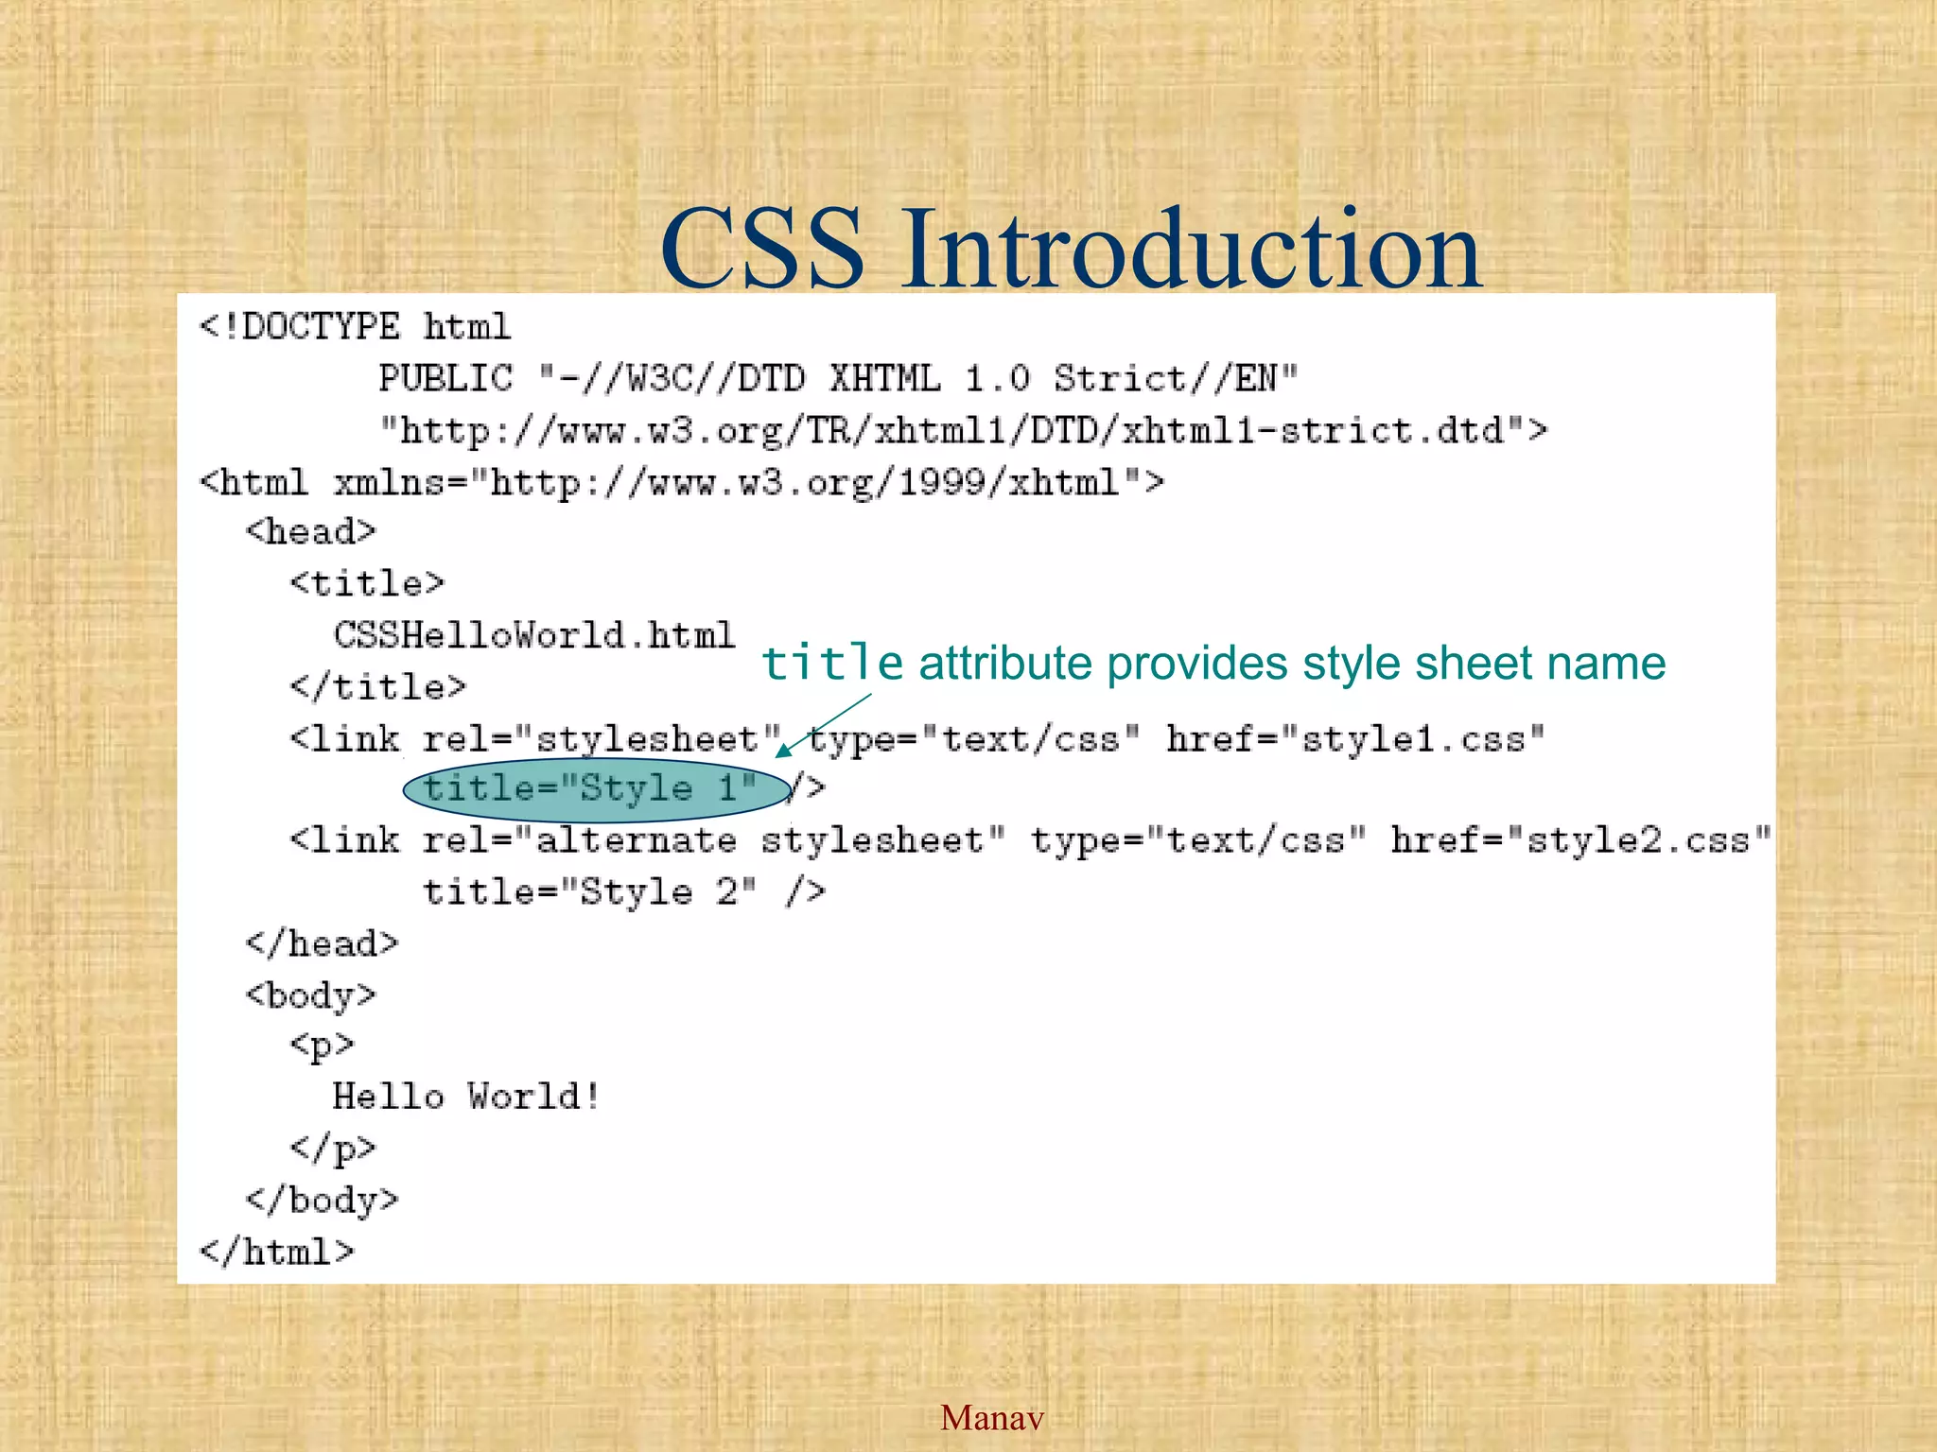Click the closing </title> tag
The image size is (1937, 1452).
[x=377, y=686]
